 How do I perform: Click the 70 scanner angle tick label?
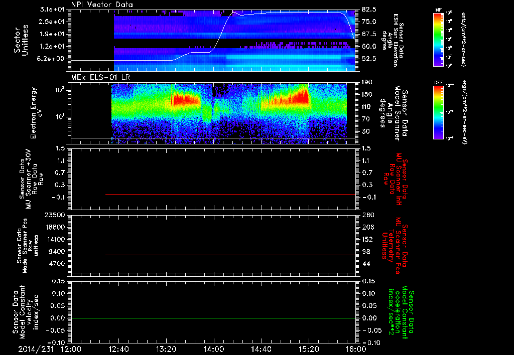coord(366,119)
